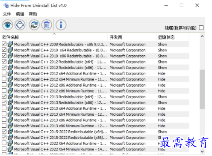Select Microsoft Visual C++ 2013 x64 Minimum Runtime row
The width and height of the screenshot is (212, 156).
pyautogui.click(x=95, y=114)
